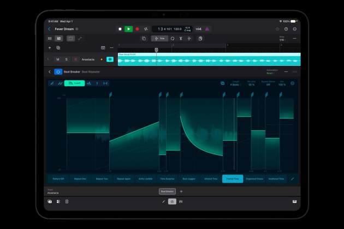Stop playback with the Stop button

click(120, 29)
